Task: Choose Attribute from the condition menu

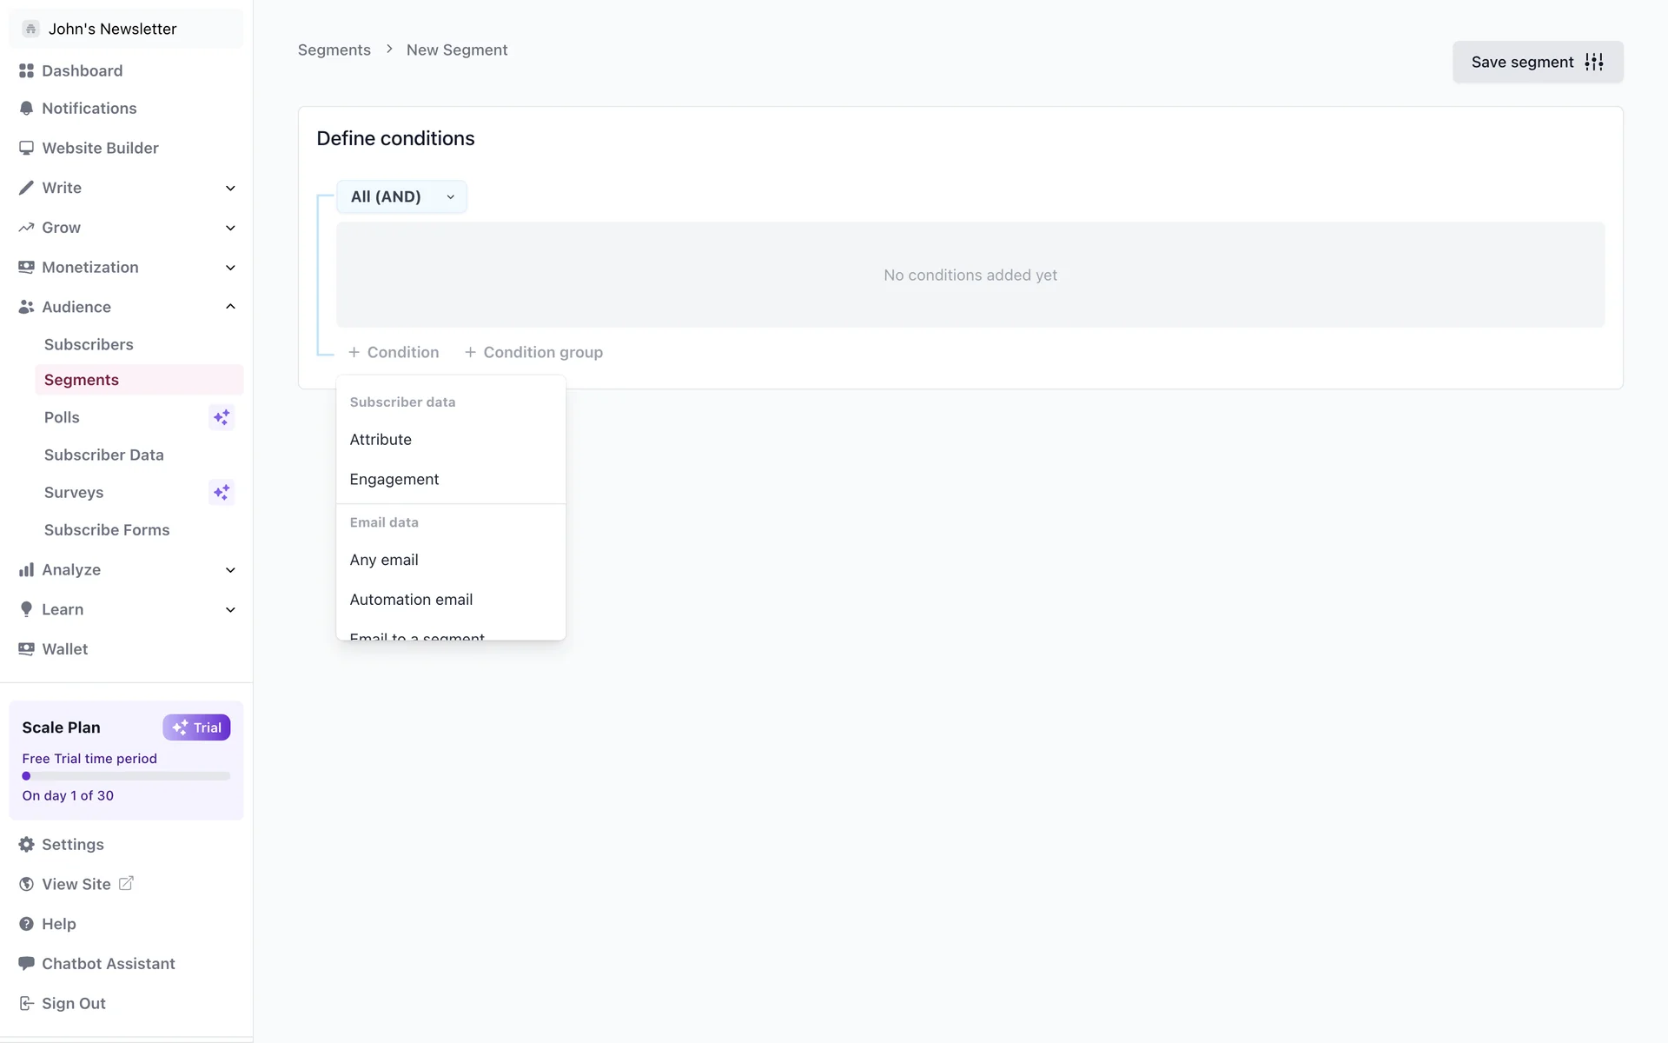Action: (x=381, y=440)
